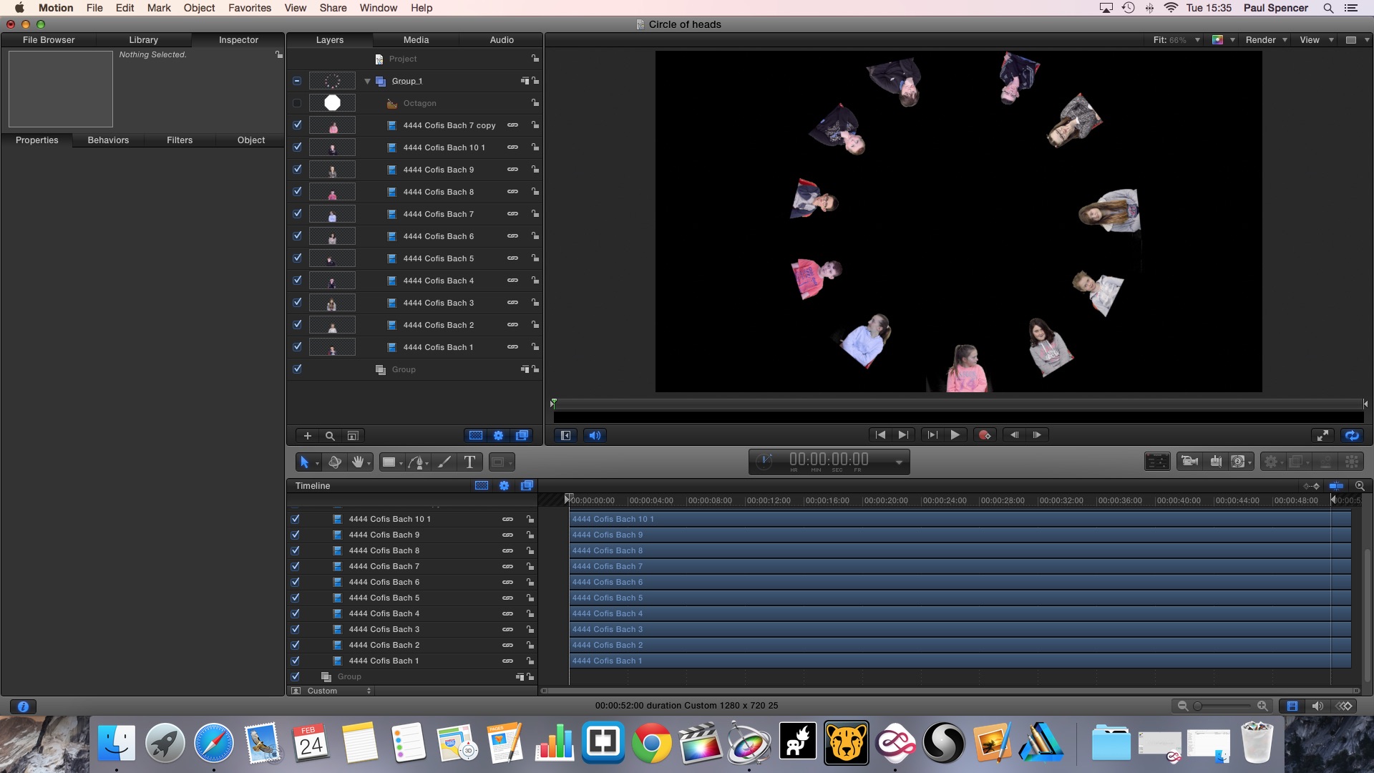
Task: Disable 4444 Cofis Bach 3 in timeline list
Action: (295, 629)
